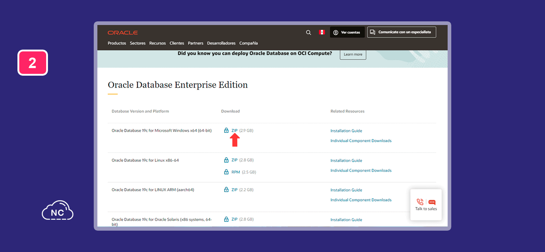Download Linux x86-64 ZIP (2.8 GB)

pyautogui.click(x=234, y=160)
